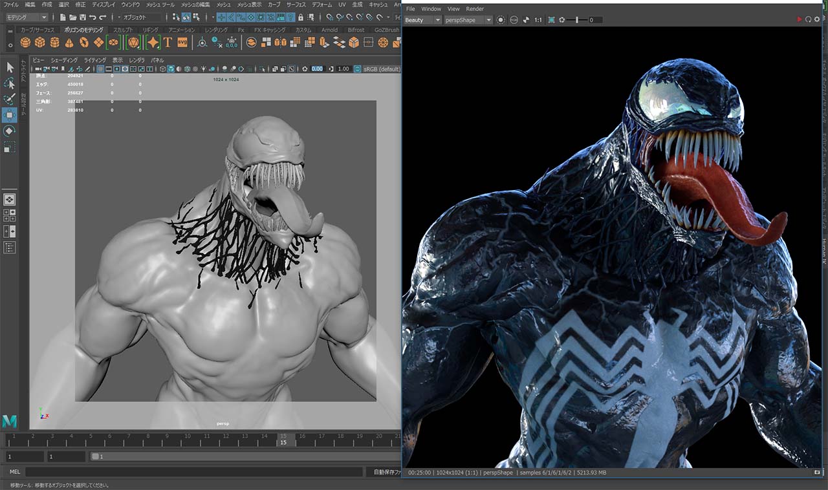This screenshot has width=828, height=490.
Task: Open the ファイル menu
Action: click(11, 5)
